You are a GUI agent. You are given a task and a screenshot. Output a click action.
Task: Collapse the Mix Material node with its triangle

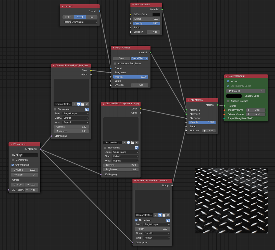(189, 100)
